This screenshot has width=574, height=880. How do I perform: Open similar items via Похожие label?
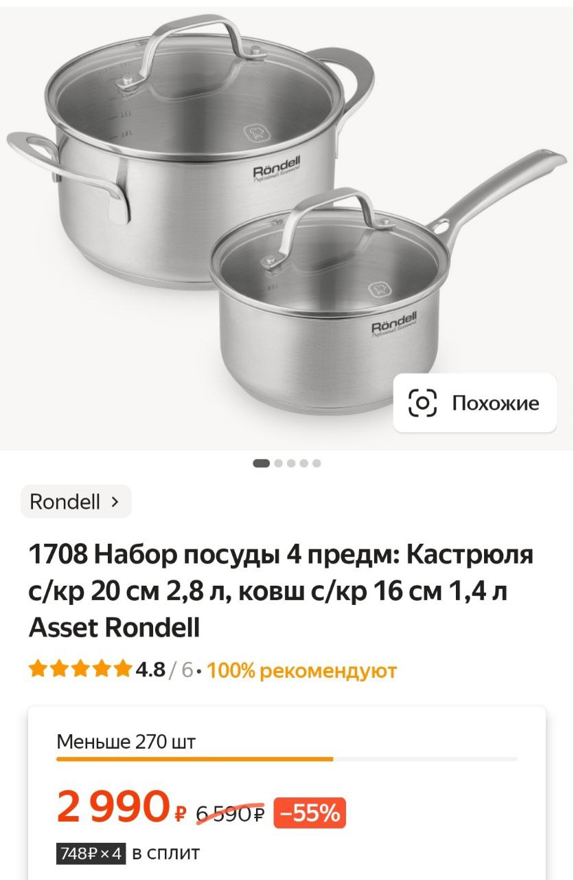pyautogui.click(x=495, y=403)
